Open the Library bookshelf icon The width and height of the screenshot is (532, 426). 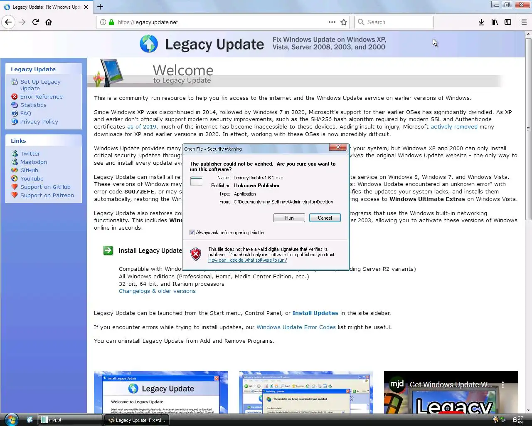[495, 22]
